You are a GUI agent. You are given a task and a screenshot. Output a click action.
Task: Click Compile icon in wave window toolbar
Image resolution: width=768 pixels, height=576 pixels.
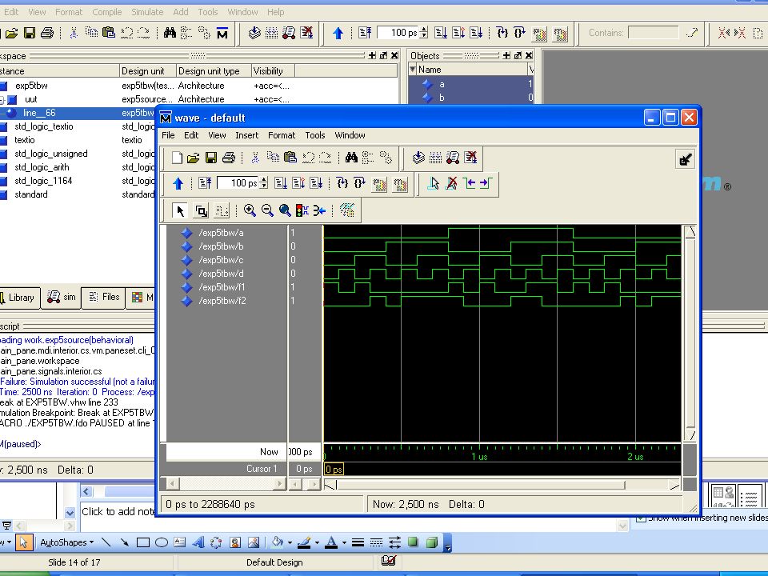(418, 158)
